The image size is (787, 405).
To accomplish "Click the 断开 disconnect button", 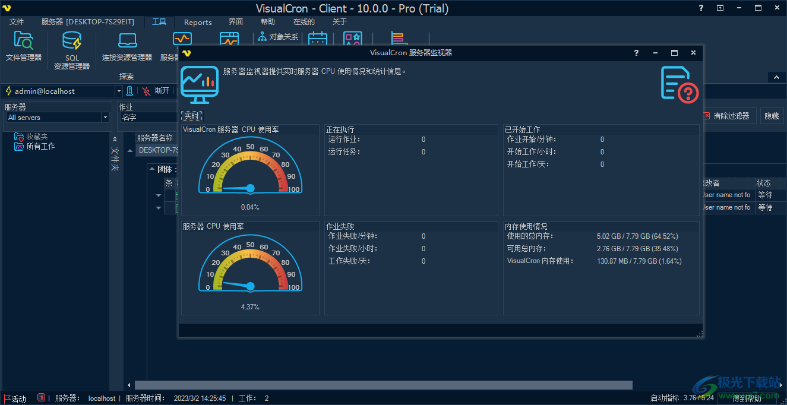I will click(156, 91).
